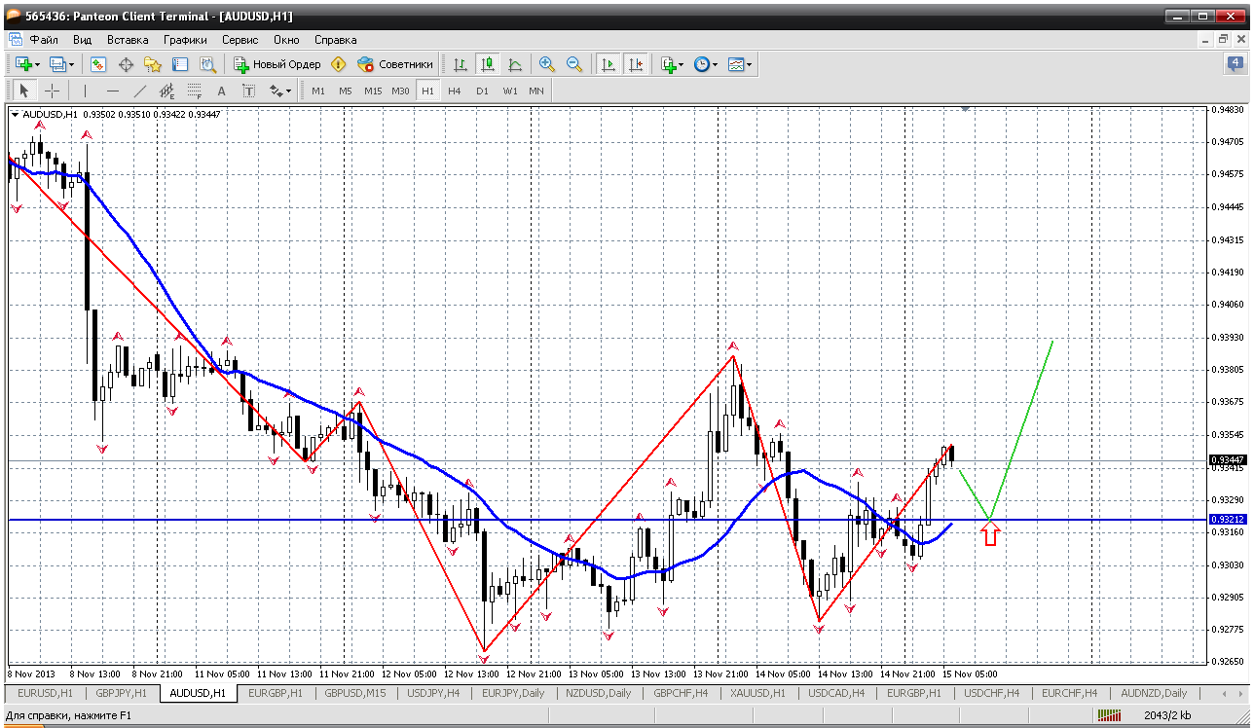Open MetaEditor yellow diamond icon
The image size is (1254, 728).
338,64
